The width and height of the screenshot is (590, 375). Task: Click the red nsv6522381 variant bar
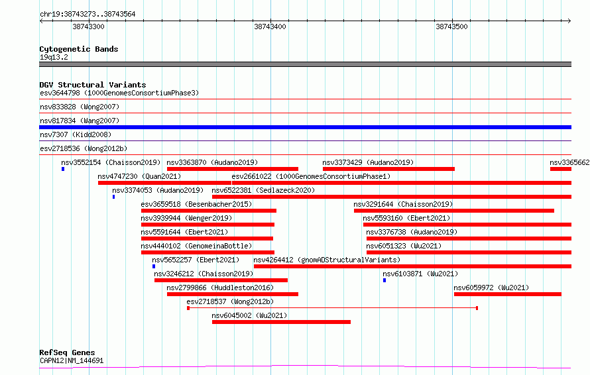(x=392, y=197)
